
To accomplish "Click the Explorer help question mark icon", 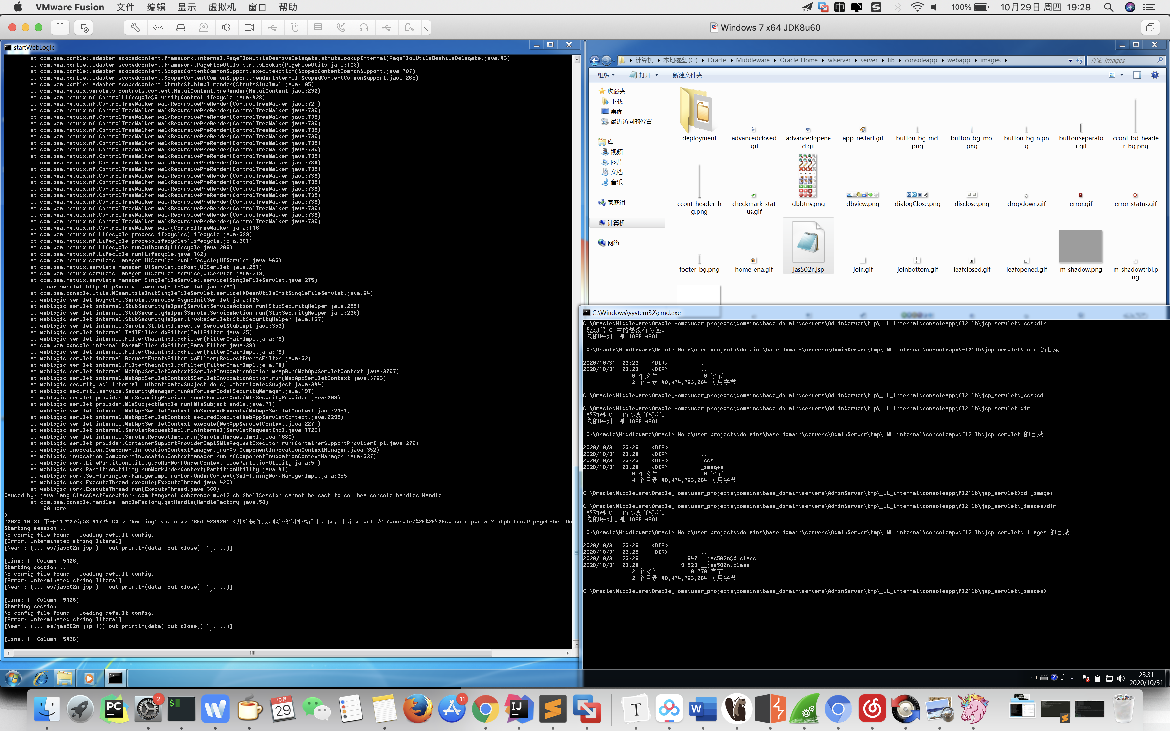I will coord(1155,75).
